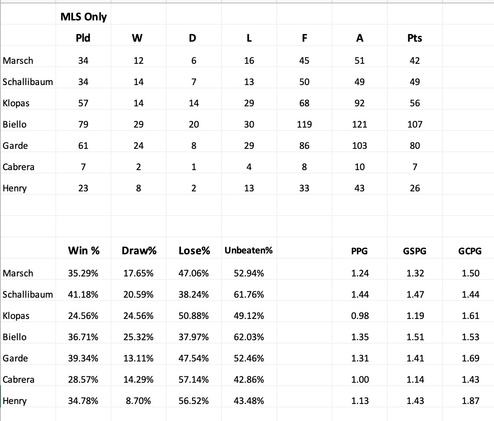Screen dimensions: 494x421
Task: Select Biello's points cell showing 107
Action: (x=415, y=124)
